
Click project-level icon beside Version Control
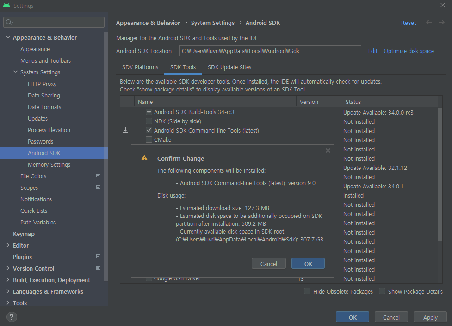pos(98,268)
